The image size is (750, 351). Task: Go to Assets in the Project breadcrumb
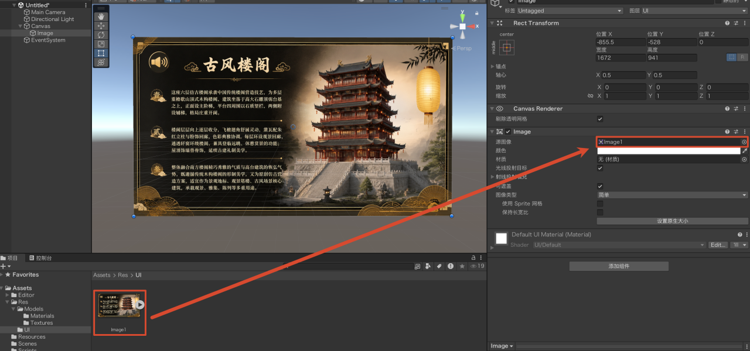click(x=102, y=275)
